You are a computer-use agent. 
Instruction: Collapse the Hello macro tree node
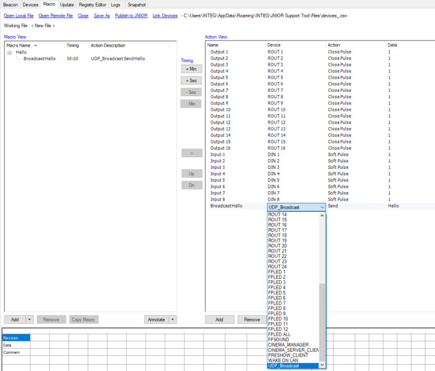pyautogui.click(x=9, y=52)
